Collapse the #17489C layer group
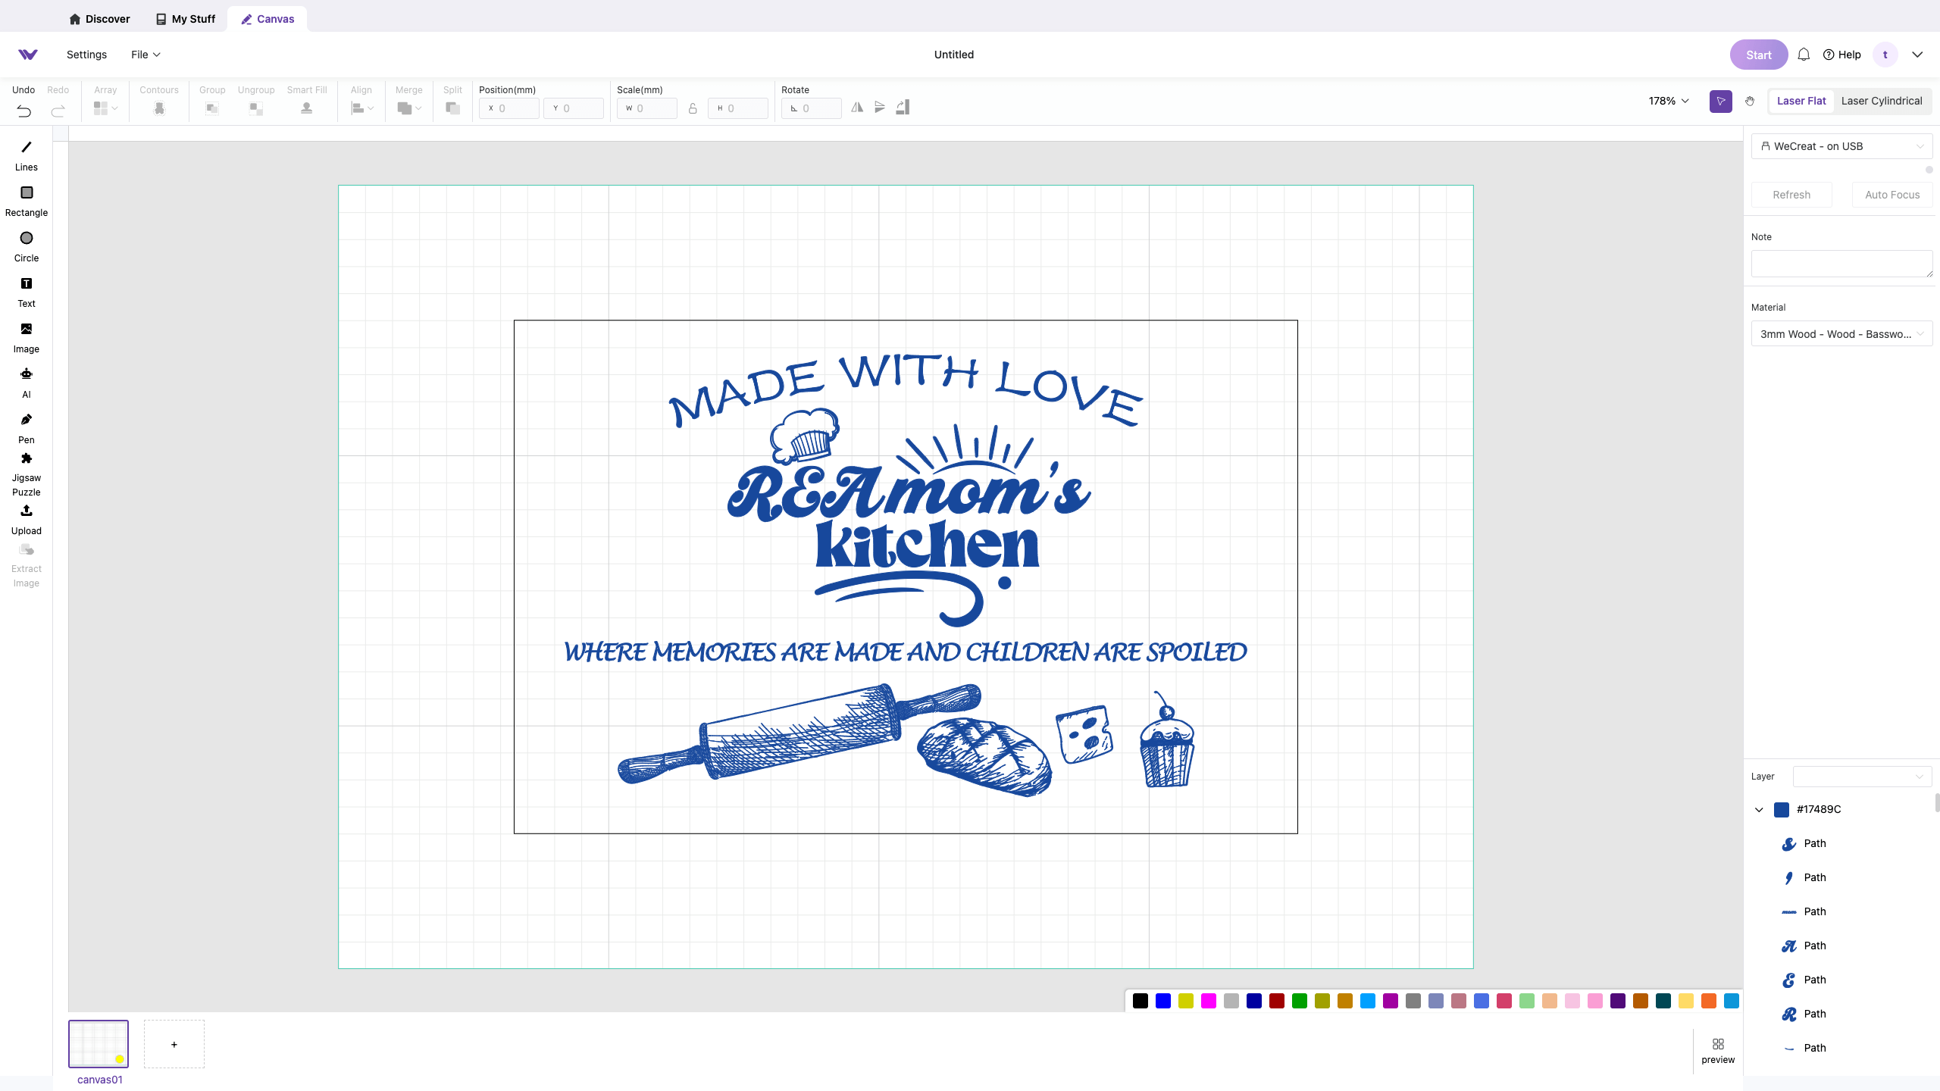This screenshot has width=1940, height=1091. click(1759, 810)
